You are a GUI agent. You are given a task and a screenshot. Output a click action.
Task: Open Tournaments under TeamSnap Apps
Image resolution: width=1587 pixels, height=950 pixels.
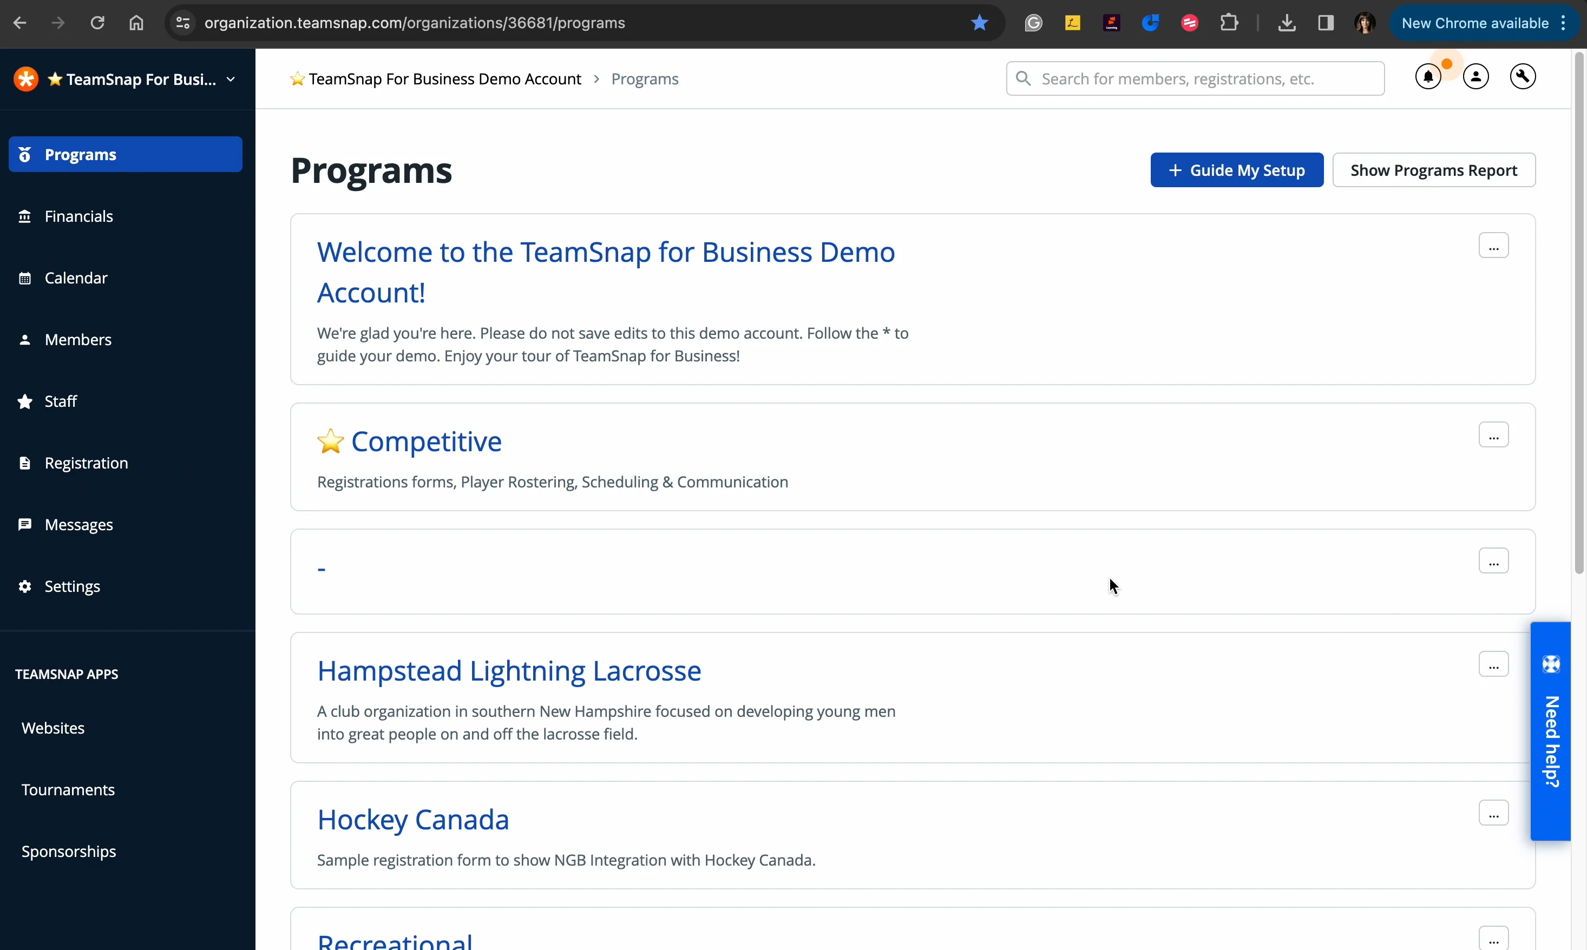click(68, 790)
